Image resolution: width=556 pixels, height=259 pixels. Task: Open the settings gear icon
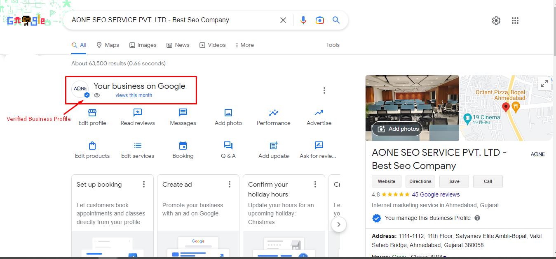point(496,21)
